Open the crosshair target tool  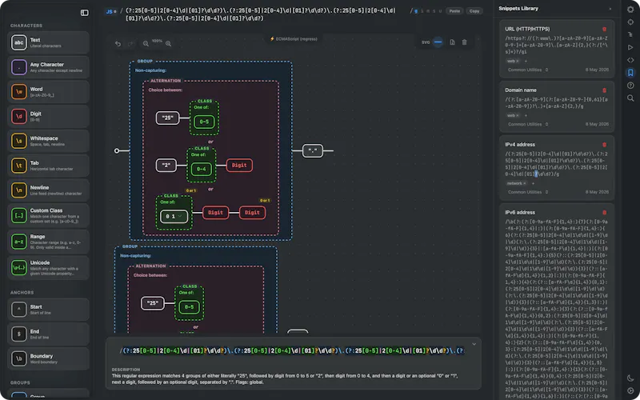(x=630, y=22)
